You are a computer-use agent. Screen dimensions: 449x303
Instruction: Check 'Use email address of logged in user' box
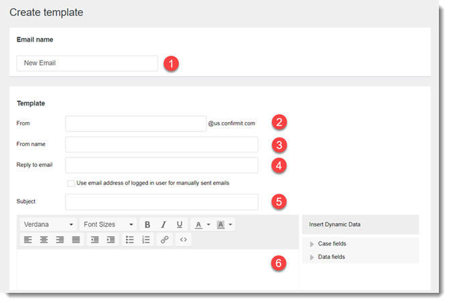71,183
